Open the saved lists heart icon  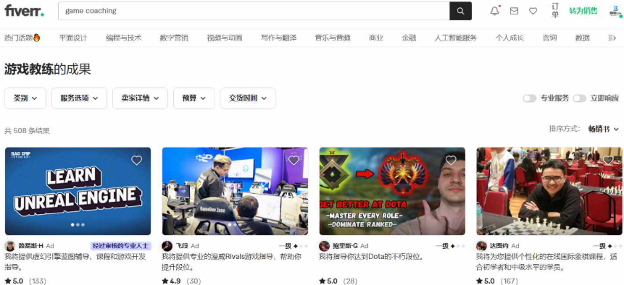(x=533, y=11)
